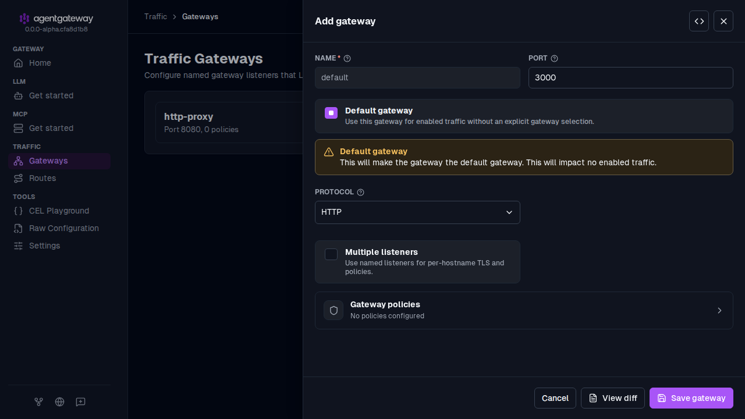745x419 pixels.
Task: Open CEL Playground tool
Action: [x=59, y=211]
